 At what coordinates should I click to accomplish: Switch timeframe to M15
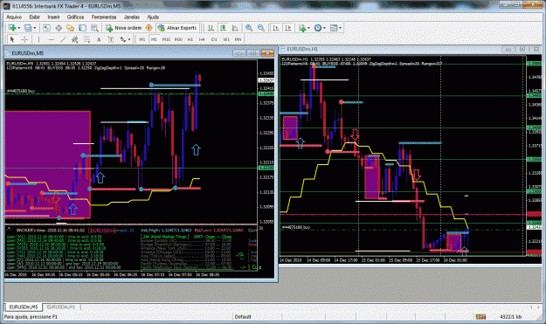[166, 39]
